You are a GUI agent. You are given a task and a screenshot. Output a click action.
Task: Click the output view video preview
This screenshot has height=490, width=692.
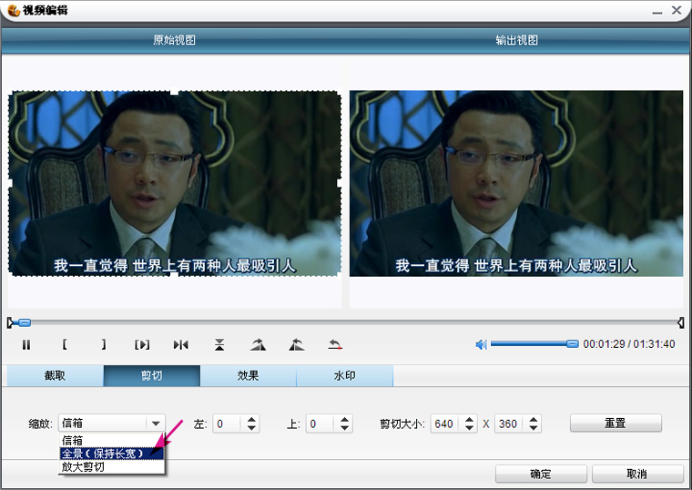(x=516, y=184)
